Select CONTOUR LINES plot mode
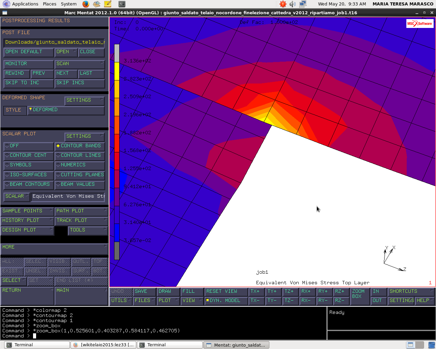Viewport: 436px width, 349px height. pos(79,155)
